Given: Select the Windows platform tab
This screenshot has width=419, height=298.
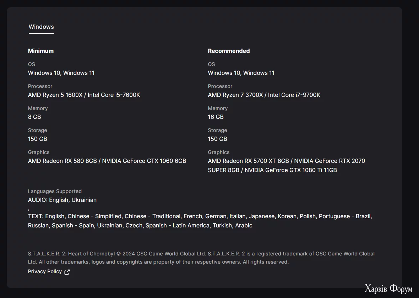Looking at the screenshot, I should 41,27.
